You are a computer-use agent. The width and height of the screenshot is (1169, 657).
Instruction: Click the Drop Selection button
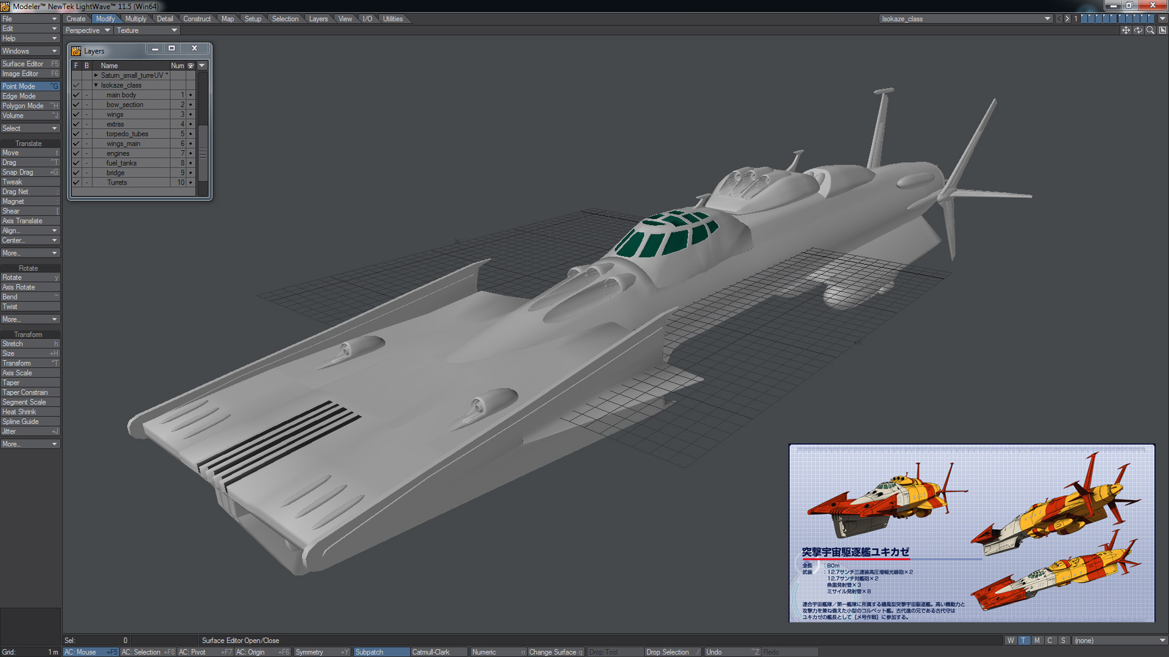click(x=673, y=652)
